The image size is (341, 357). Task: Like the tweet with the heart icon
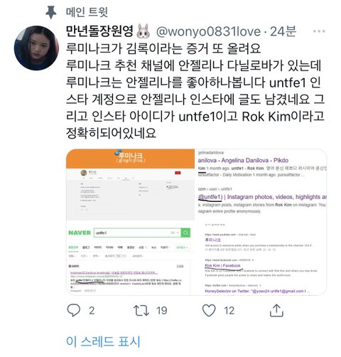(209, 310)
